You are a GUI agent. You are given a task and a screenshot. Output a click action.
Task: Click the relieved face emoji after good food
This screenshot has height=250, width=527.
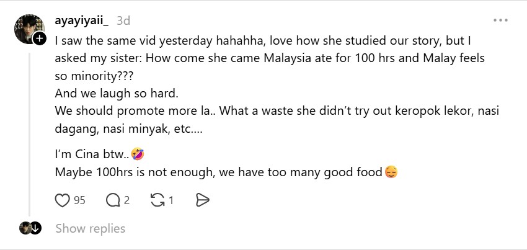[391, 172]
